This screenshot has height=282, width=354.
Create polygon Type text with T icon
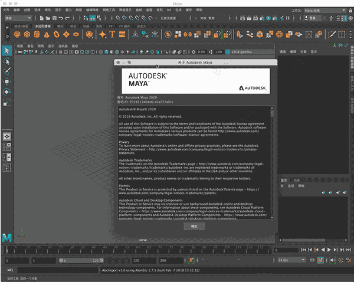click(112, 34)
